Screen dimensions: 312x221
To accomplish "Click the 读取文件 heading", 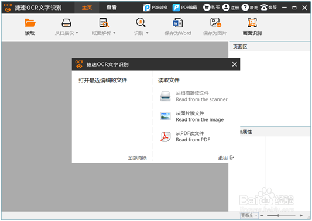I will (169, 80).
